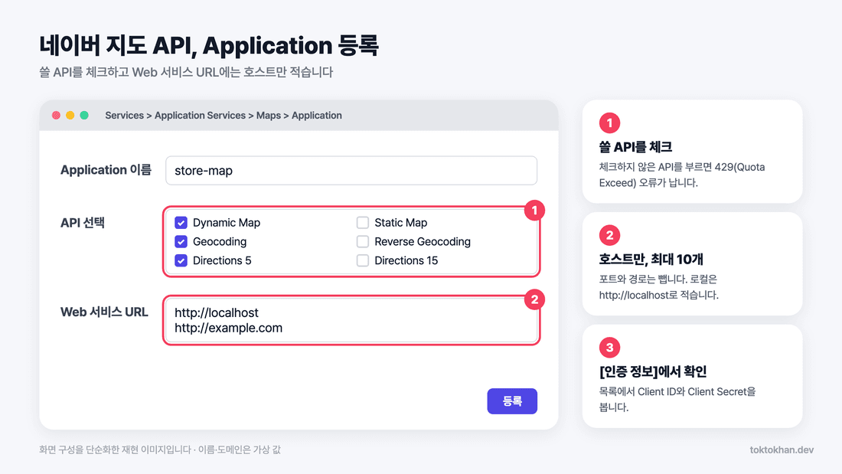Image resolution: width=842 pixels, height=474 pixels.
Task: Open Application Services in the breadcrumb
Action: (200, 116)
